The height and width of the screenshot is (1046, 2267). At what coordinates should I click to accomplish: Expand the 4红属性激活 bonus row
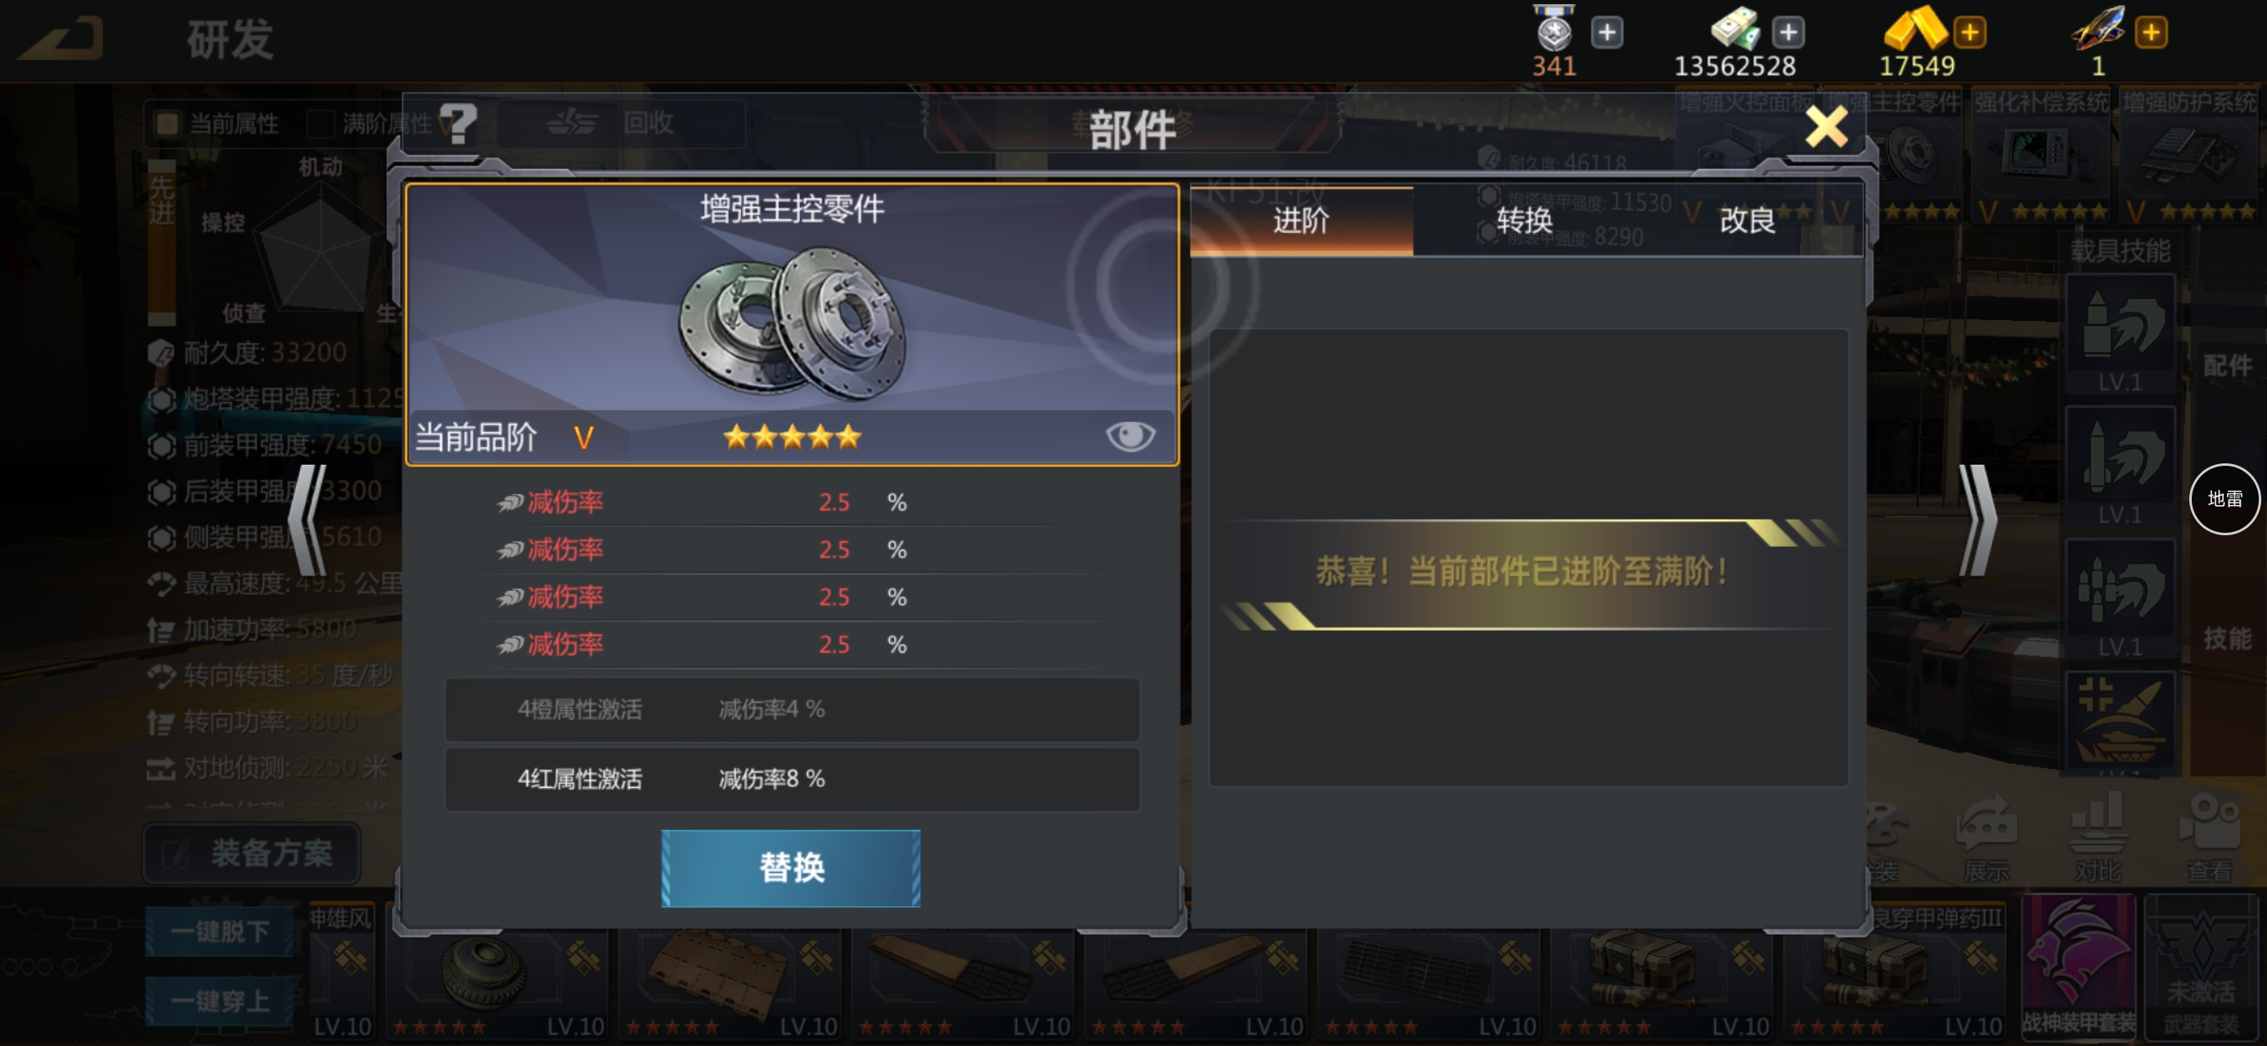point(792,779)
